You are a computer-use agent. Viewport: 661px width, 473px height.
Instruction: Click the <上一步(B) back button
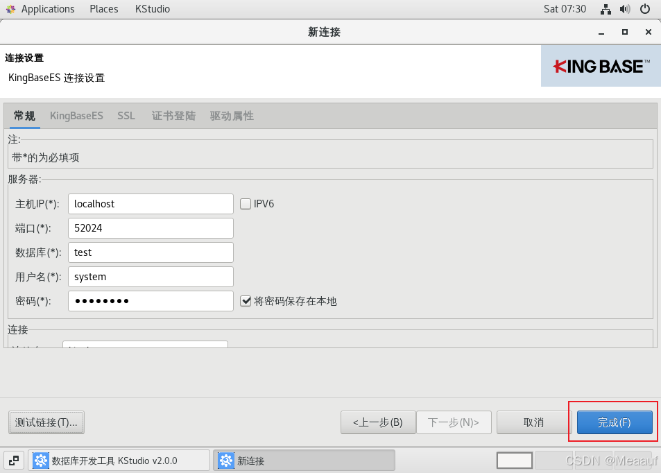point(378,422)
